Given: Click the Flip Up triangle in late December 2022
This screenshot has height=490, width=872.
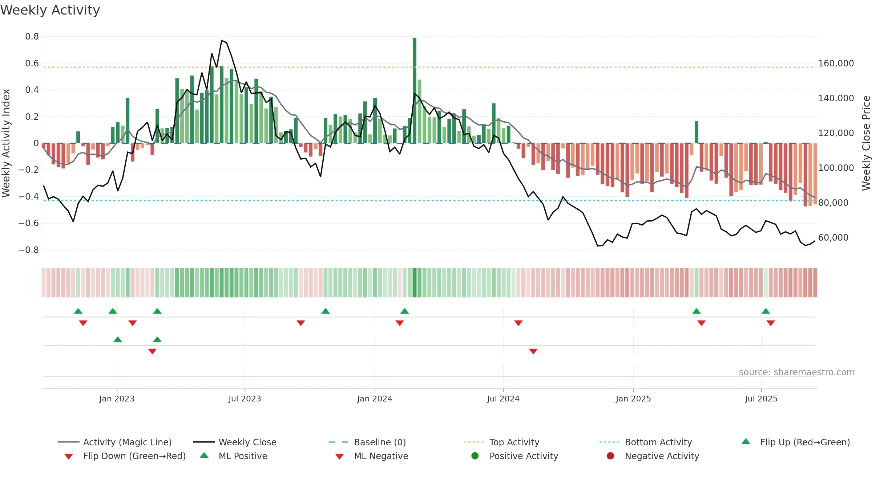Looking at the screenshot, I should [x=113, y=311].
